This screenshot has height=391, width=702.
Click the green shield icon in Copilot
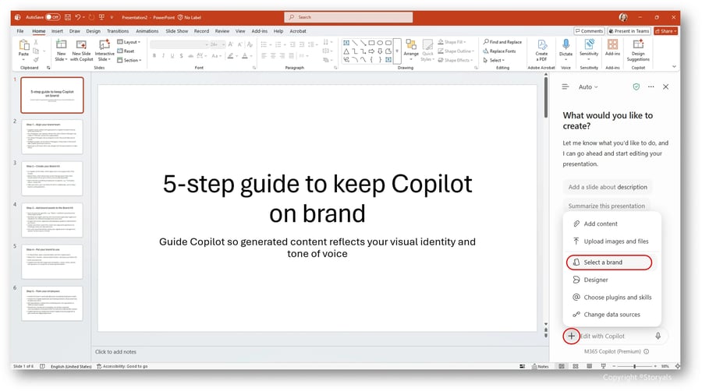pos(636,86)
